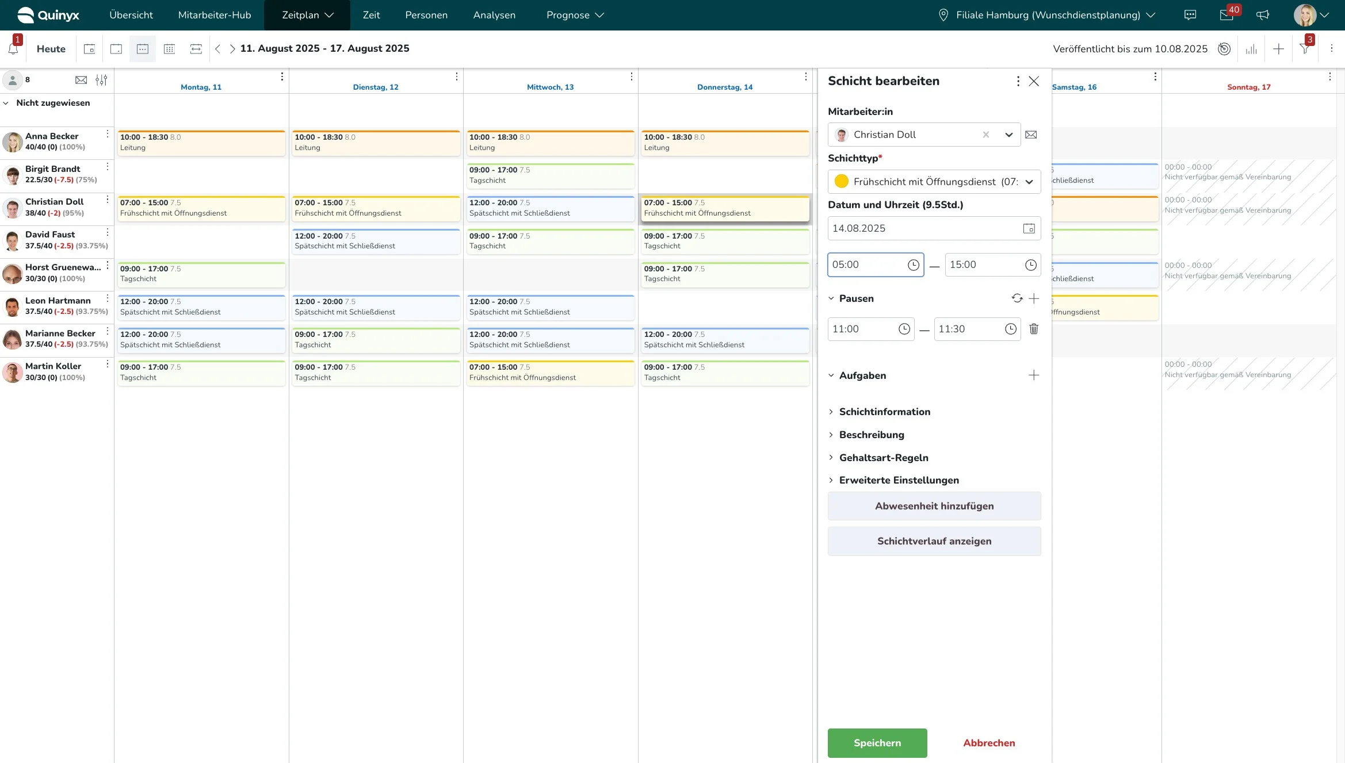Switch to the daily view icon
1345x763 pixels.
116,49
